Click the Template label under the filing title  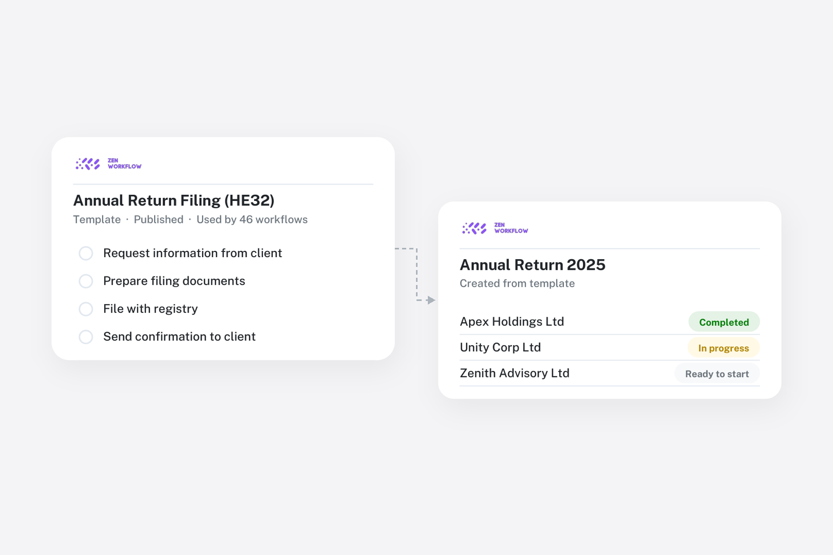click(97, 220)
